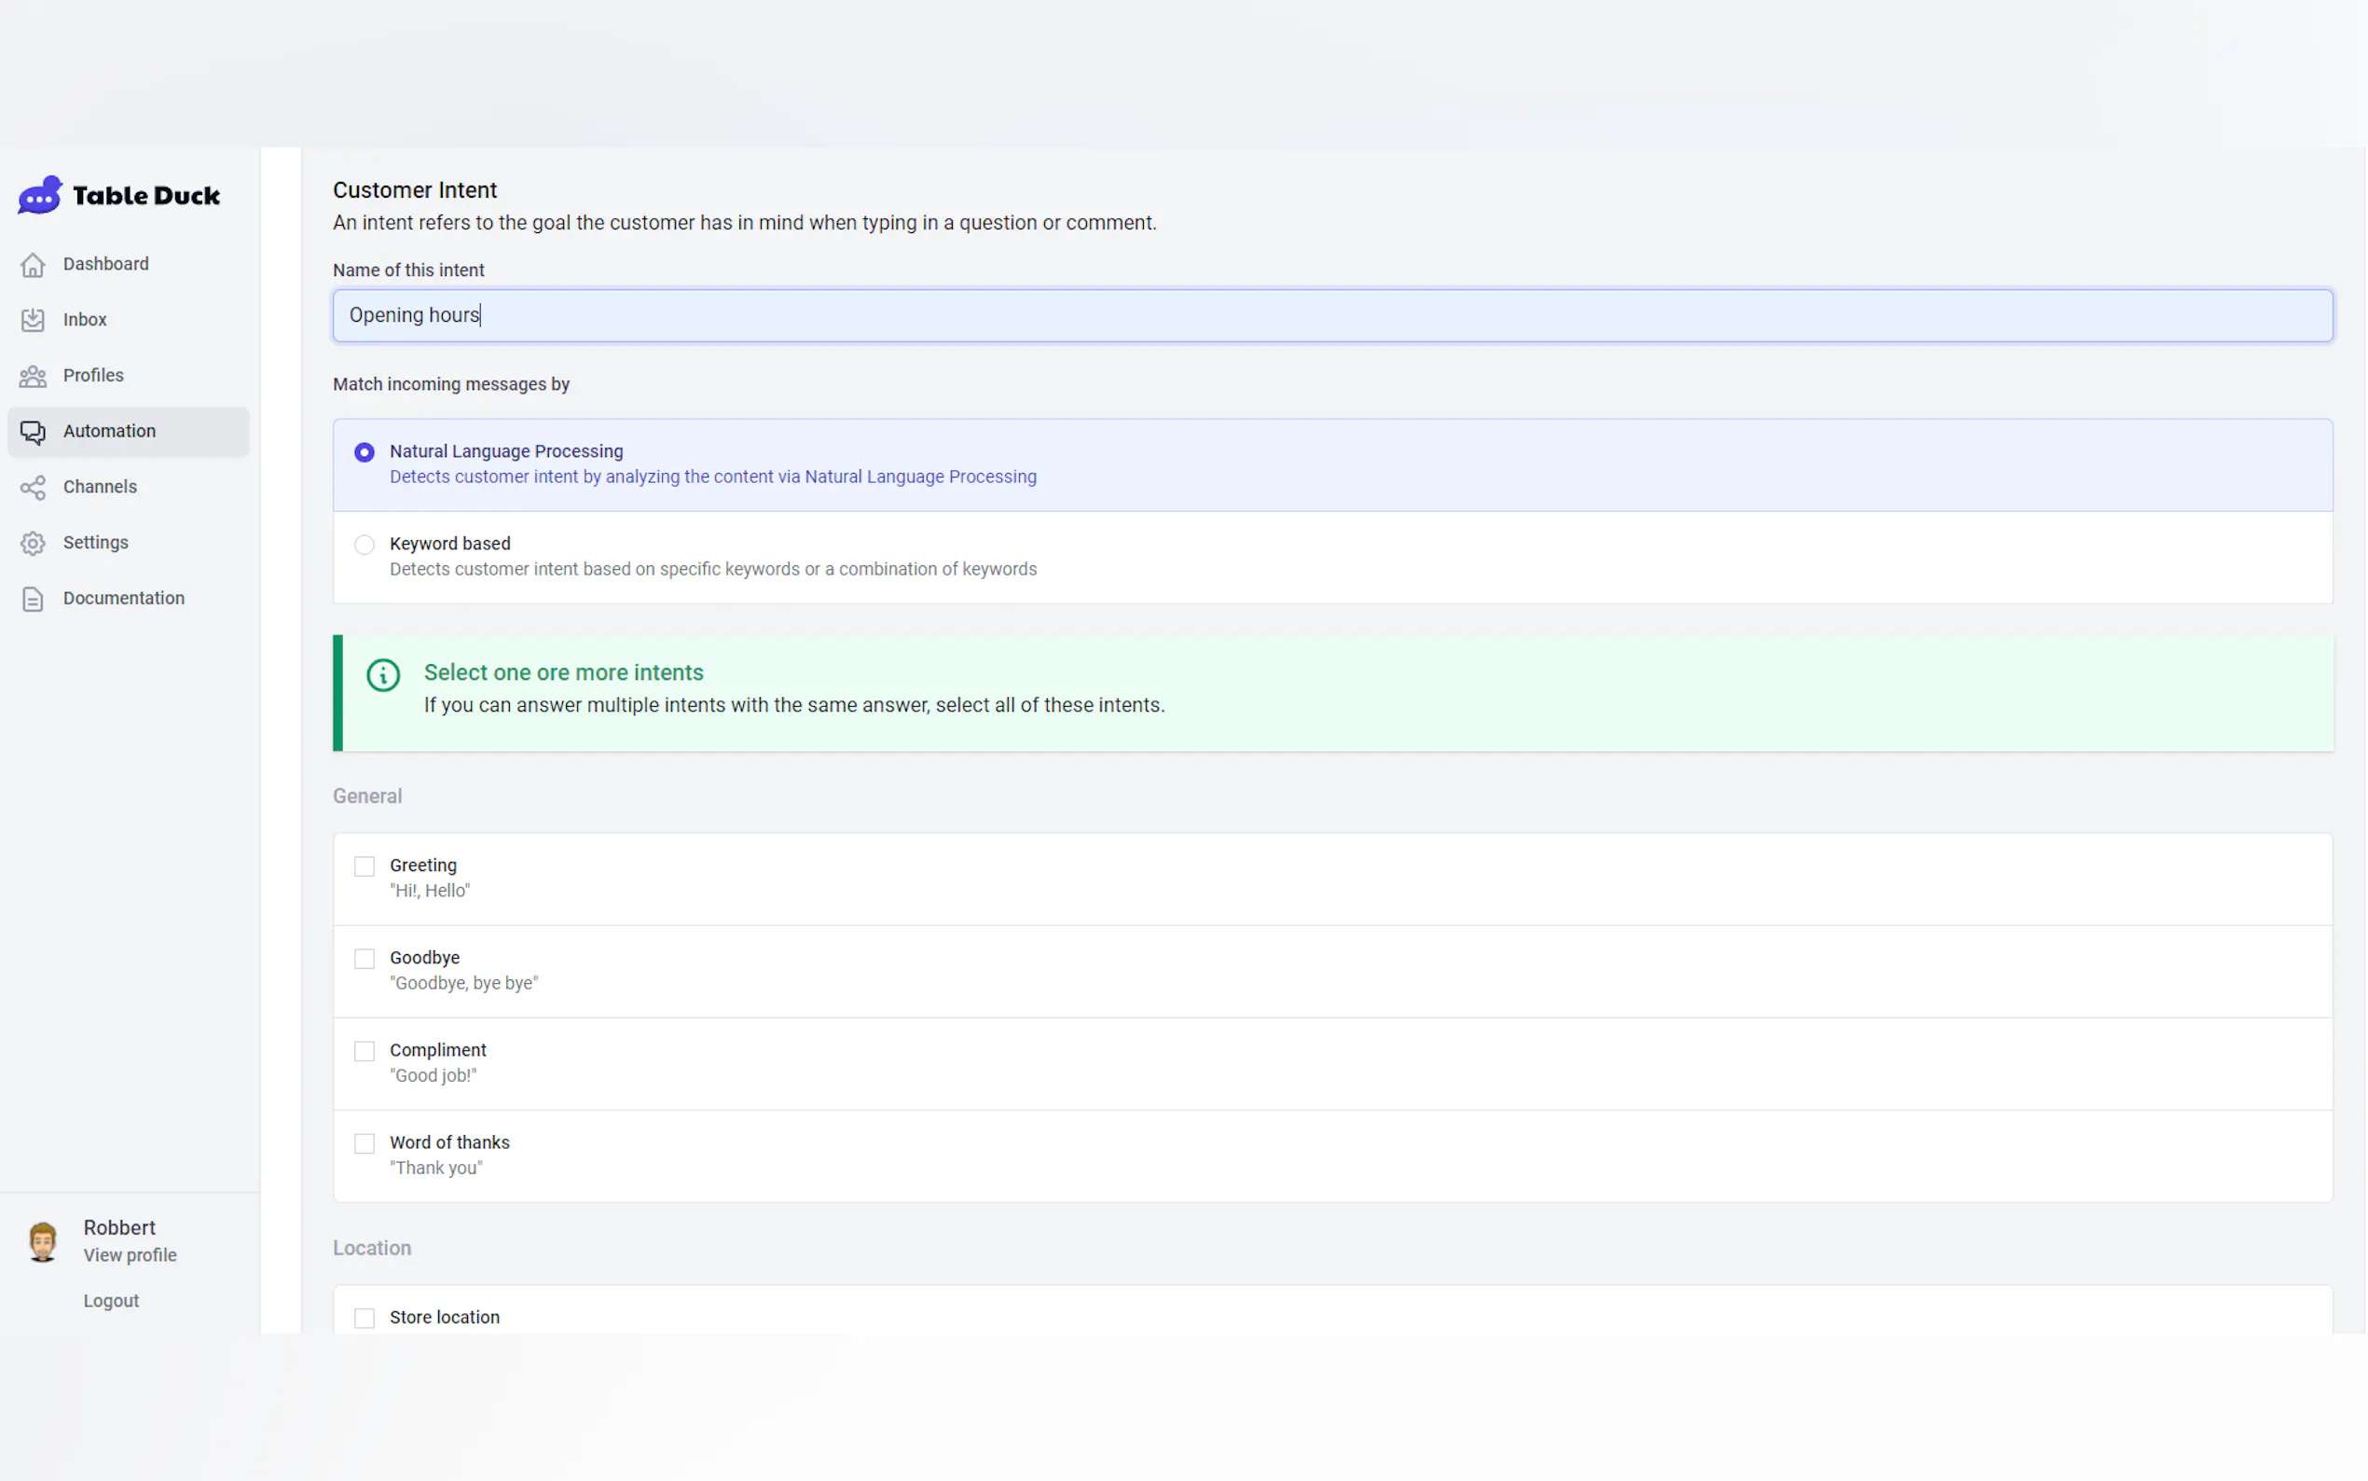Click the Documentation page icon

pos(34,600)
